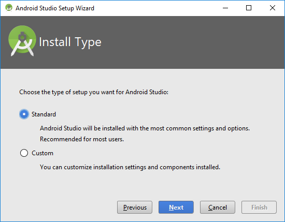Click the Custom option label
Screen dimensions: 285x222
point(42,153)
